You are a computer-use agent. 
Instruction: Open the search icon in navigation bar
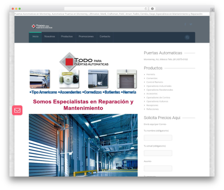(187, 37)
